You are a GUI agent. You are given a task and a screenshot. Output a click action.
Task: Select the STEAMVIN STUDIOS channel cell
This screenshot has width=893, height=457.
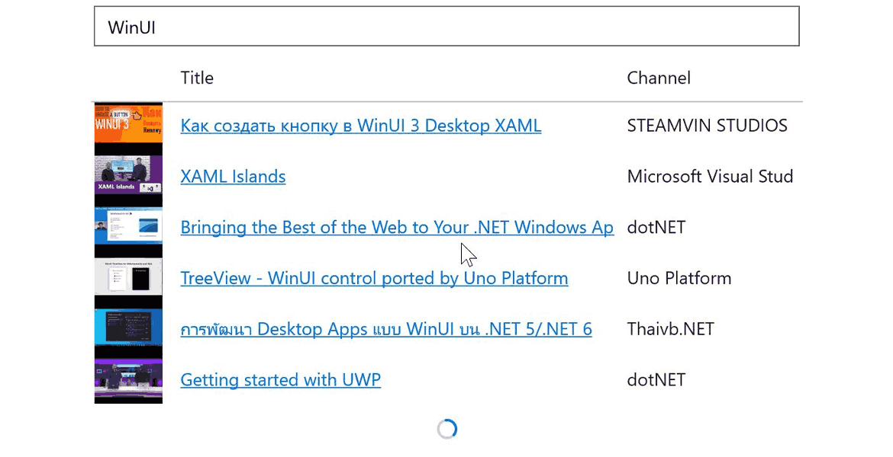click(708, 126)
